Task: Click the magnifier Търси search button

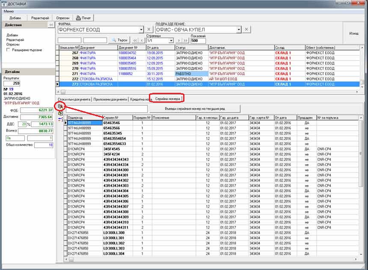Action: (119, 40)
